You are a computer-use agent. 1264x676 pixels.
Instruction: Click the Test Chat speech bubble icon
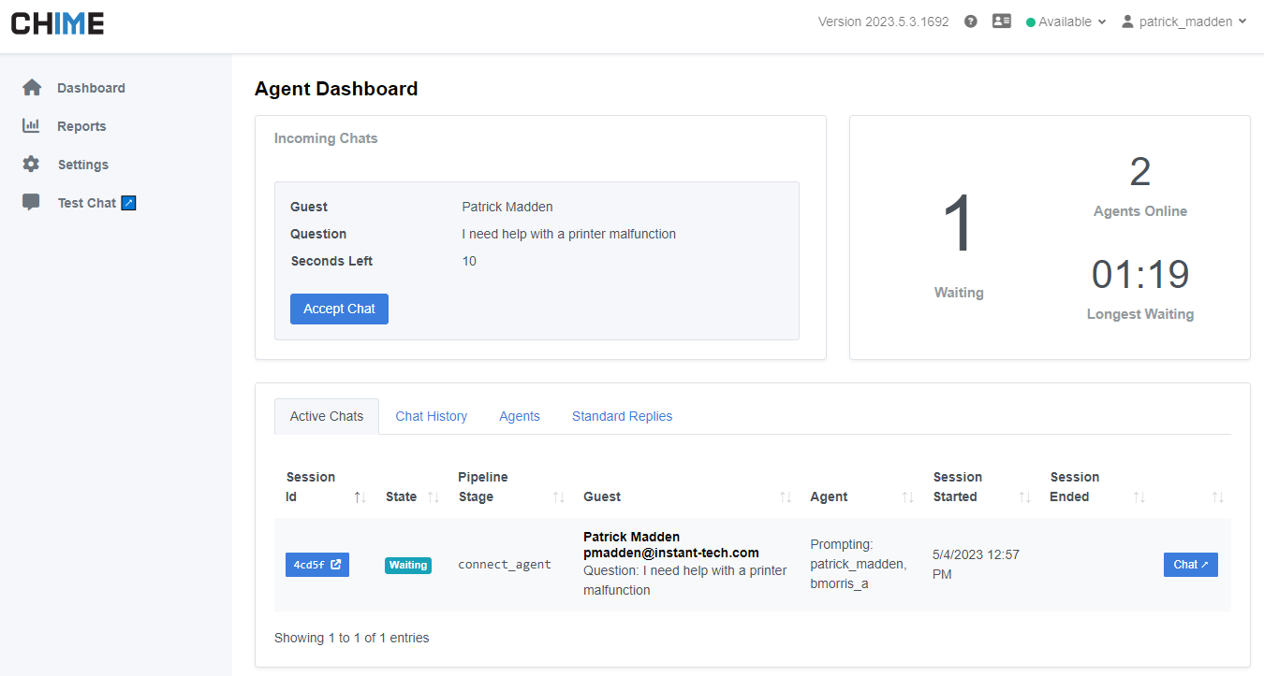point(32,203)
